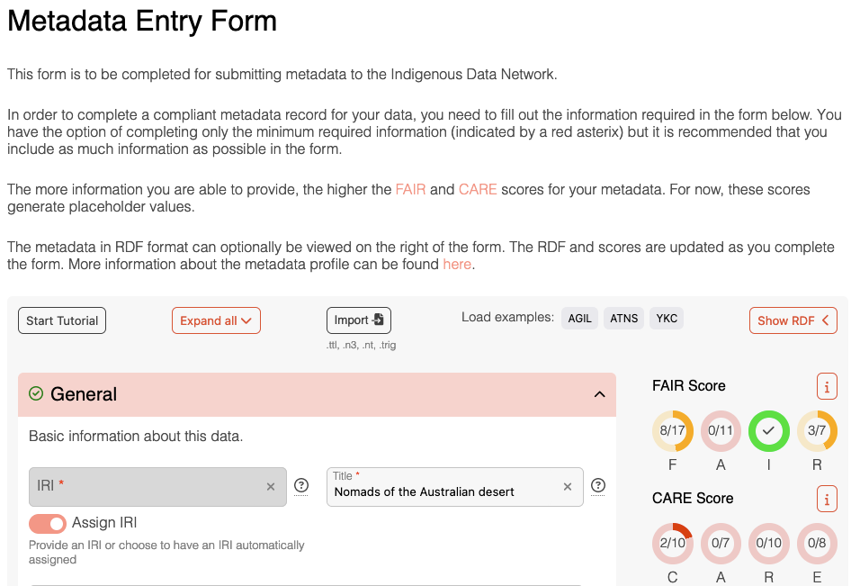The image size is (851, 586).
Task: Open help for the Title field
Action: [597, 485]
